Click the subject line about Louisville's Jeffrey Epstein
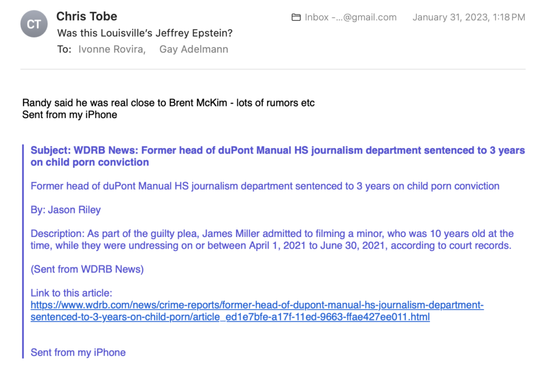 [145, 33]
